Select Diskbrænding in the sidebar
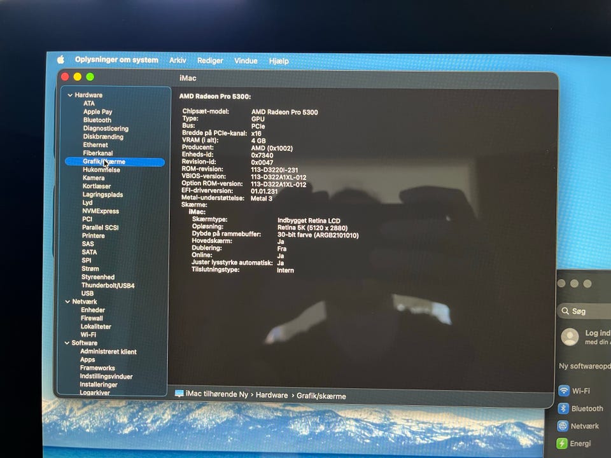The height and width of the screenshot is (458, 611). click(103, 137)
